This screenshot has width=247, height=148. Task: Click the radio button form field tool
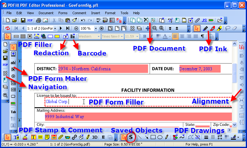click(x=13, y=76)
